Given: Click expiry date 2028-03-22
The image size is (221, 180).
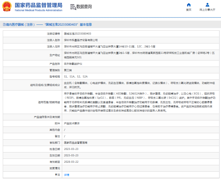Looking at the screenshot, I should pos(71,162).
